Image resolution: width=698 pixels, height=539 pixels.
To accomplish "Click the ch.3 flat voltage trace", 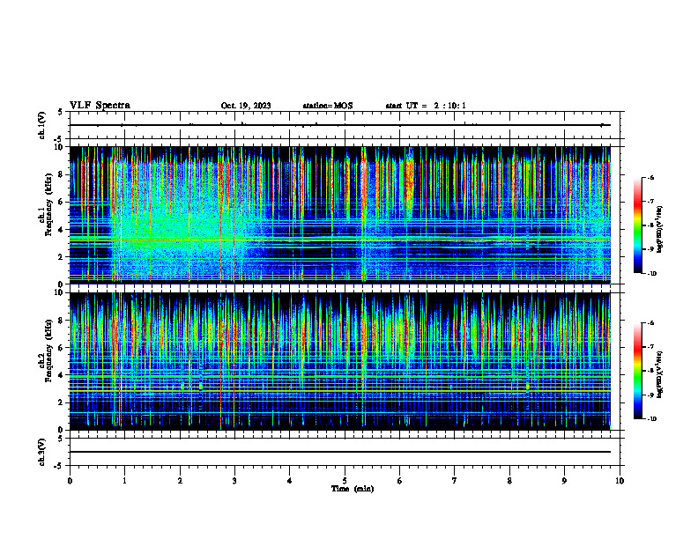I will coord(339,452).
